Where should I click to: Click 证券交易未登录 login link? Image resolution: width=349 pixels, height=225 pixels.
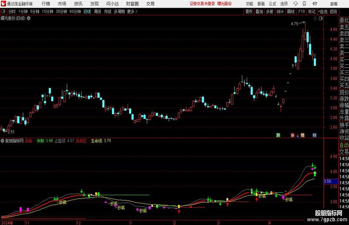click(x=202, y=4)
